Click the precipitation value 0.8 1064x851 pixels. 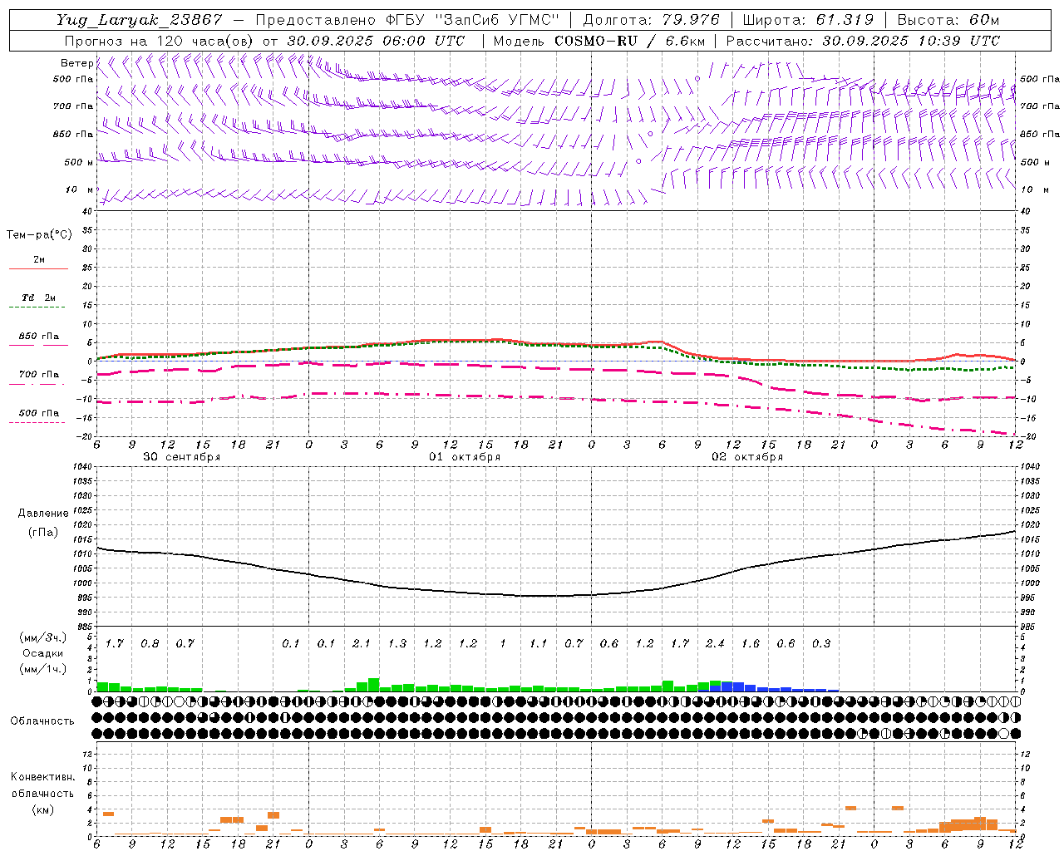tap(150, 644)
